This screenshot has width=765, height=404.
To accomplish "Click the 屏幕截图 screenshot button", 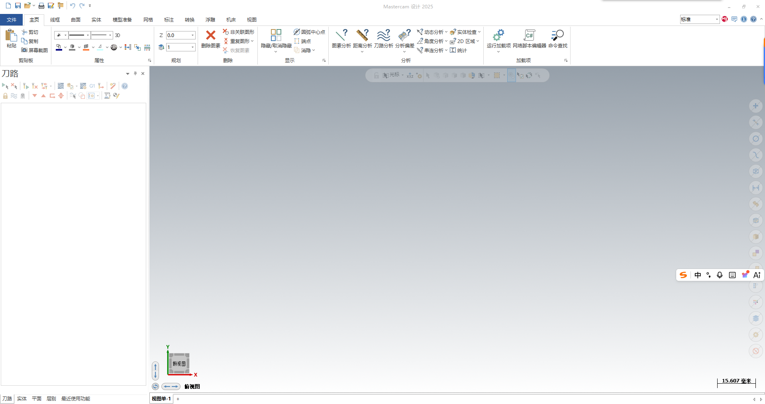I will coord(35,50).
